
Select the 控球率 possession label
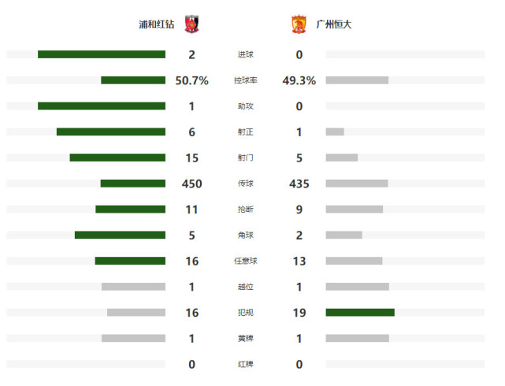(x=246, y=80)
